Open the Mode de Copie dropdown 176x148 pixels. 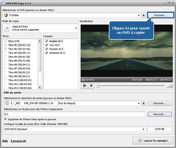76,28
